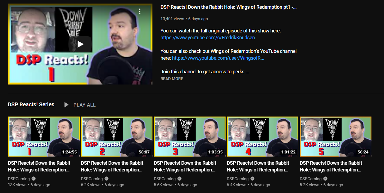The image size is (384, 193).
Task: Click verified badge under the part 5 video
Action: click(x=325, y=179)
